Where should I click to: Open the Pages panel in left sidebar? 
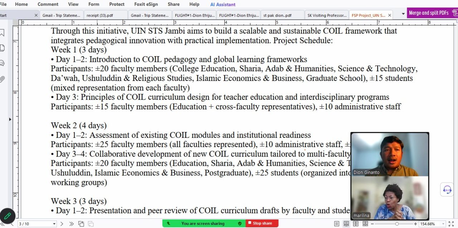[x=2, y=48]
